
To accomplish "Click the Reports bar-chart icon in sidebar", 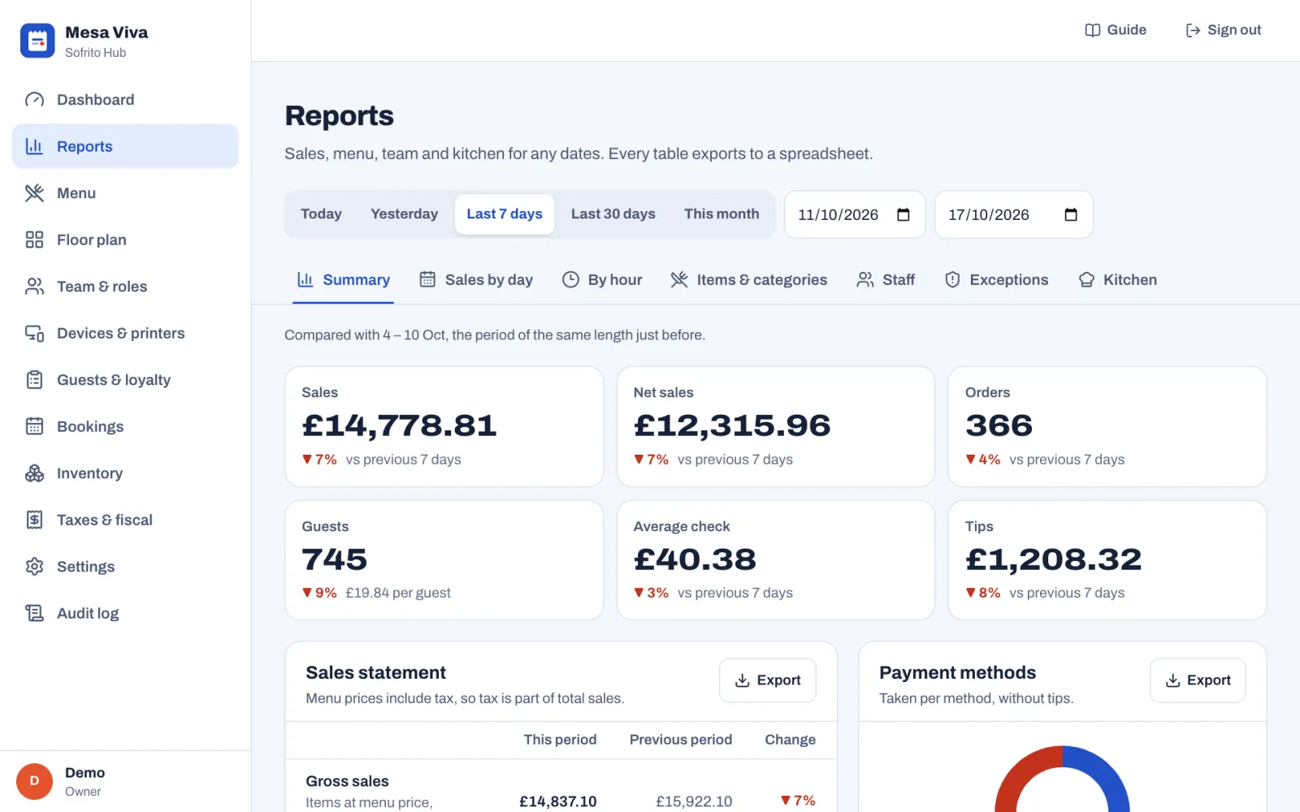I will pyautogui.click(x=34, y=146).
